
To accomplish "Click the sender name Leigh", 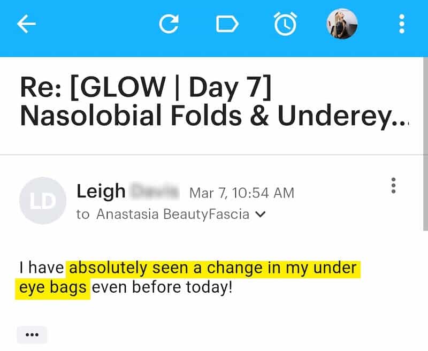I will (x=101, y=191).
